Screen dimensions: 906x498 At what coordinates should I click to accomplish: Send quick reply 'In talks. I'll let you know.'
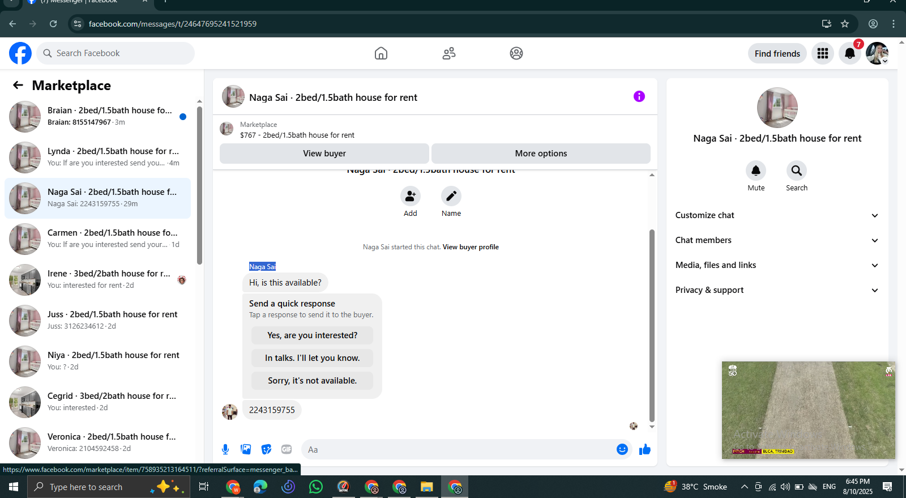click(x=313, y=358)
